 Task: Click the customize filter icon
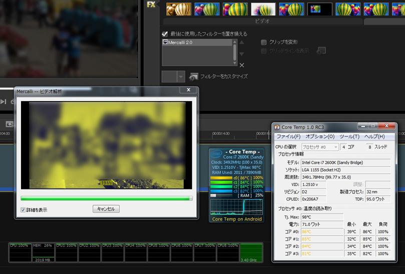click(x=193, y=76)
